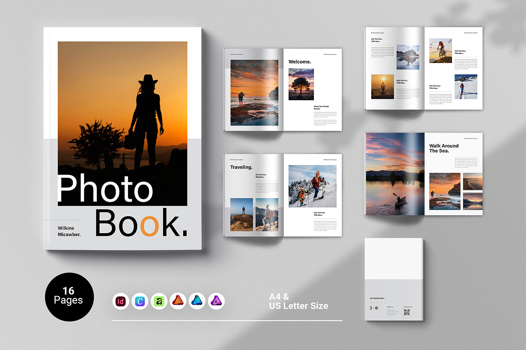Click the 'A4 & US Letter Size' text
This screenshot has height=350, width=526.
(x=299, y=302)
